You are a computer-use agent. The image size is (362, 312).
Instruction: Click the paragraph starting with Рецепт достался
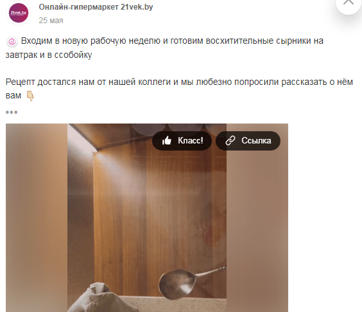179,89
